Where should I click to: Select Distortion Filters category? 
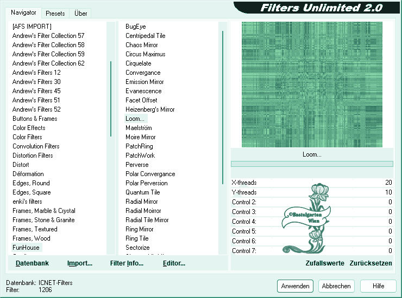point(33,156)
